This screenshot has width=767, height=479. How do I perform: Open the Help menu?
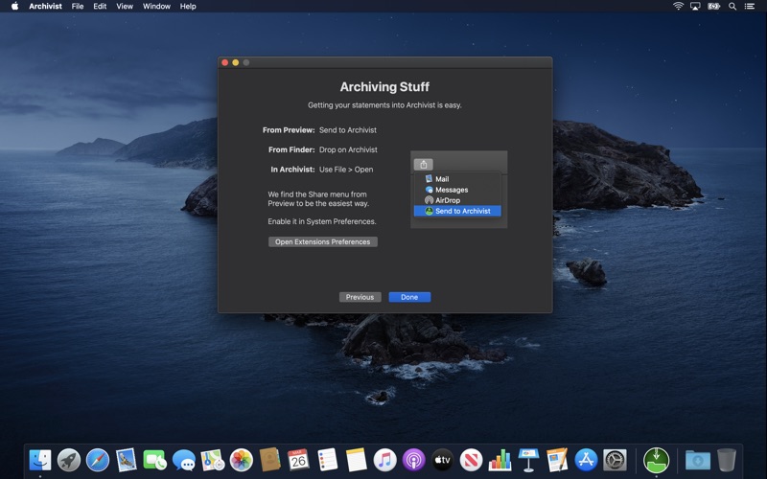pos(188,6)
